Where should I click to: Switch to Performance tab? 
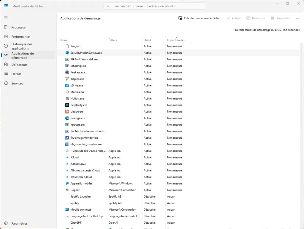28,36
